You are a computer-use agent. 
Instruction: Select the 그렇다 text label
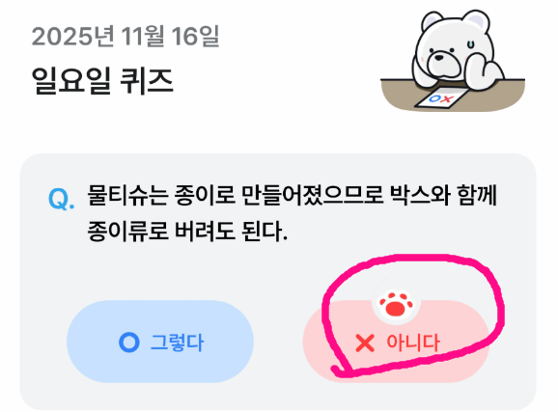point(177,343)
